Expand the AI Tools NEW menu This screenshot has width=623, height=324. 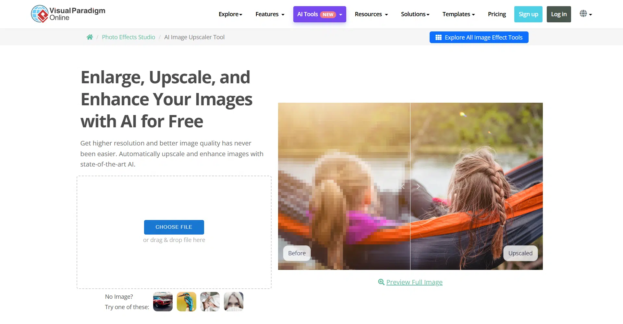pos(319,14)
